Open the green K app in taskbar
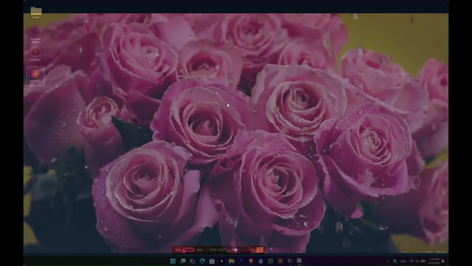 tap(271, 261)
